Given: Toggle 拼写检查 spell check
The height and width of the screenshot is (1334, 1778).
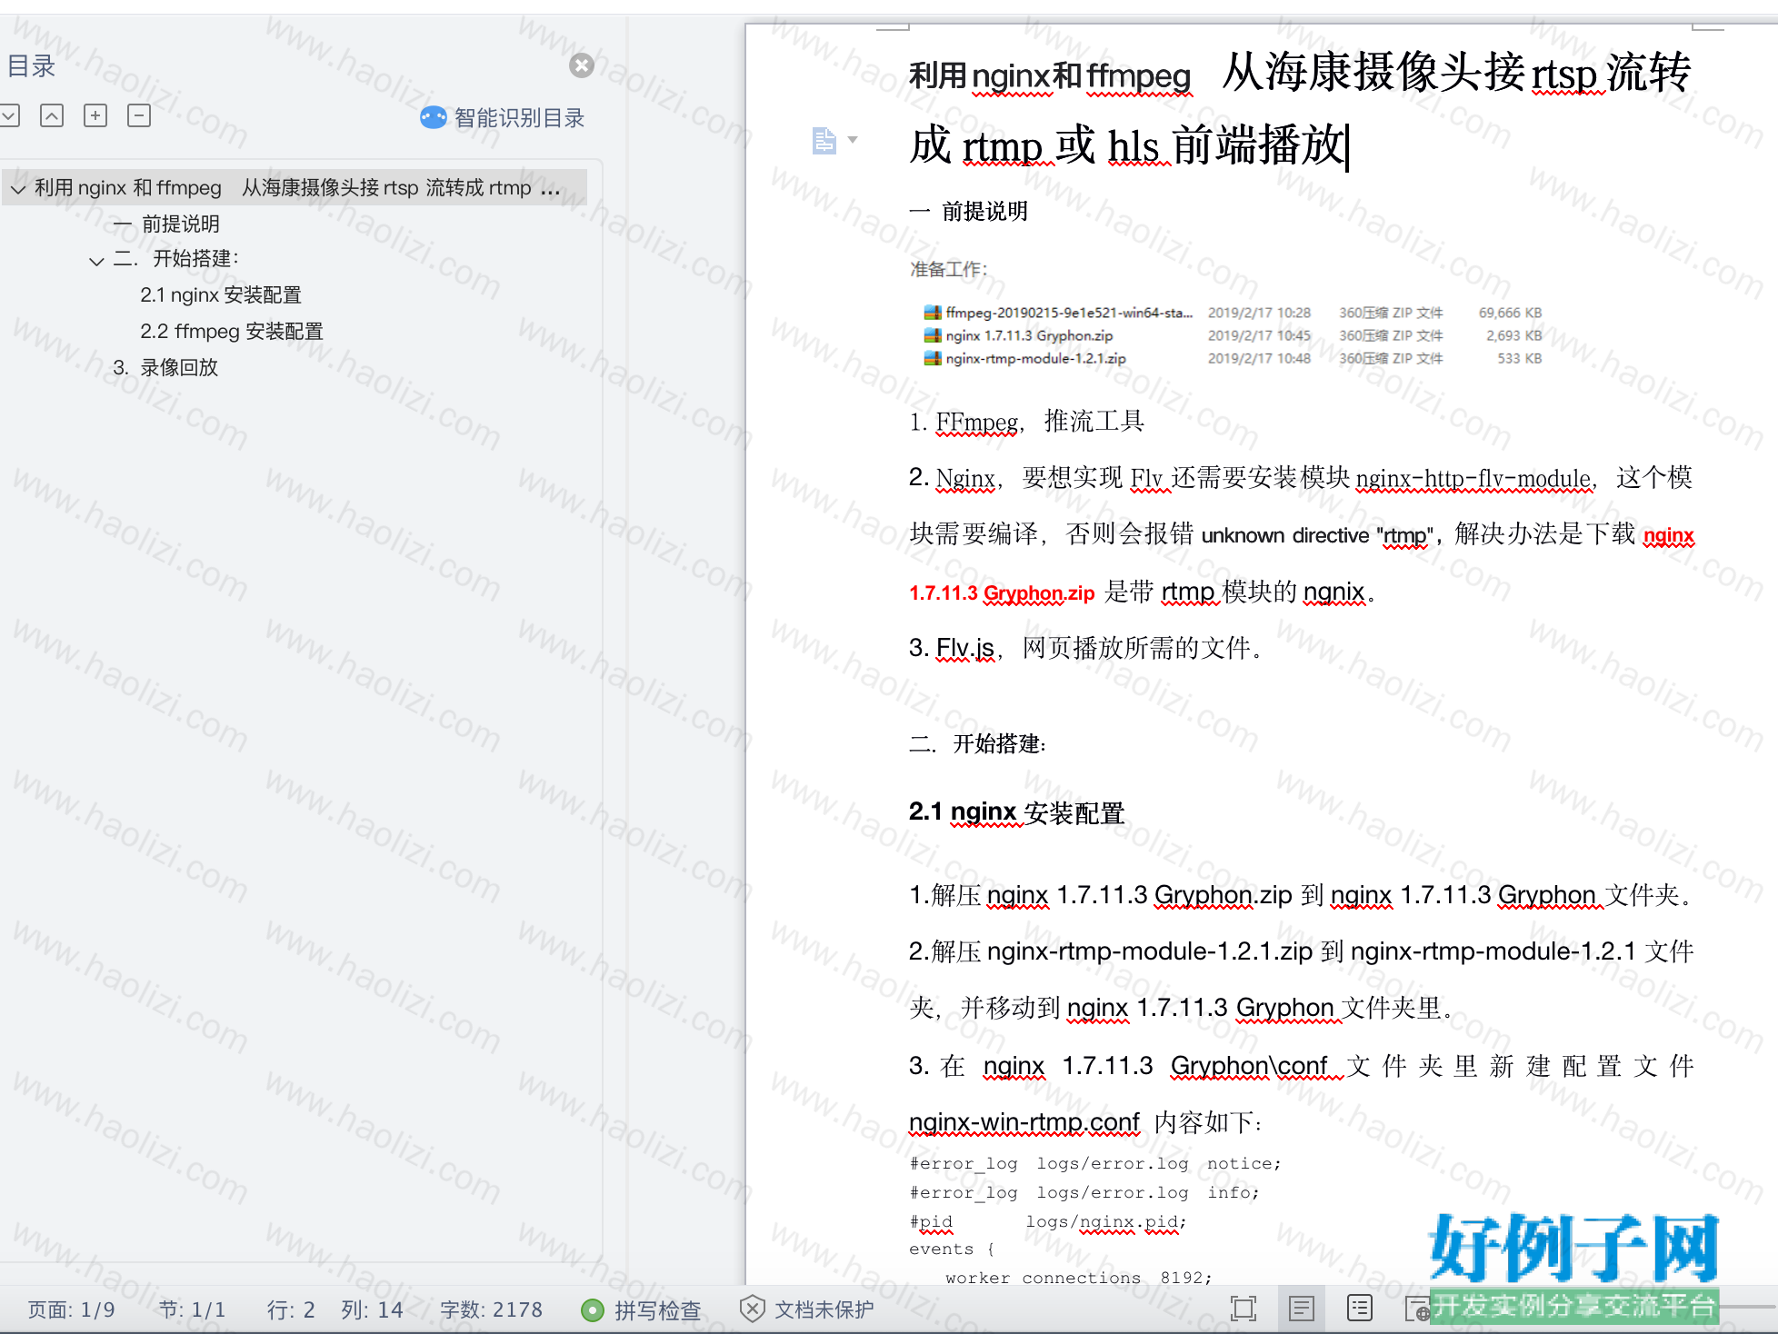Looking at the screenshot, I should tap(642, 1309).
